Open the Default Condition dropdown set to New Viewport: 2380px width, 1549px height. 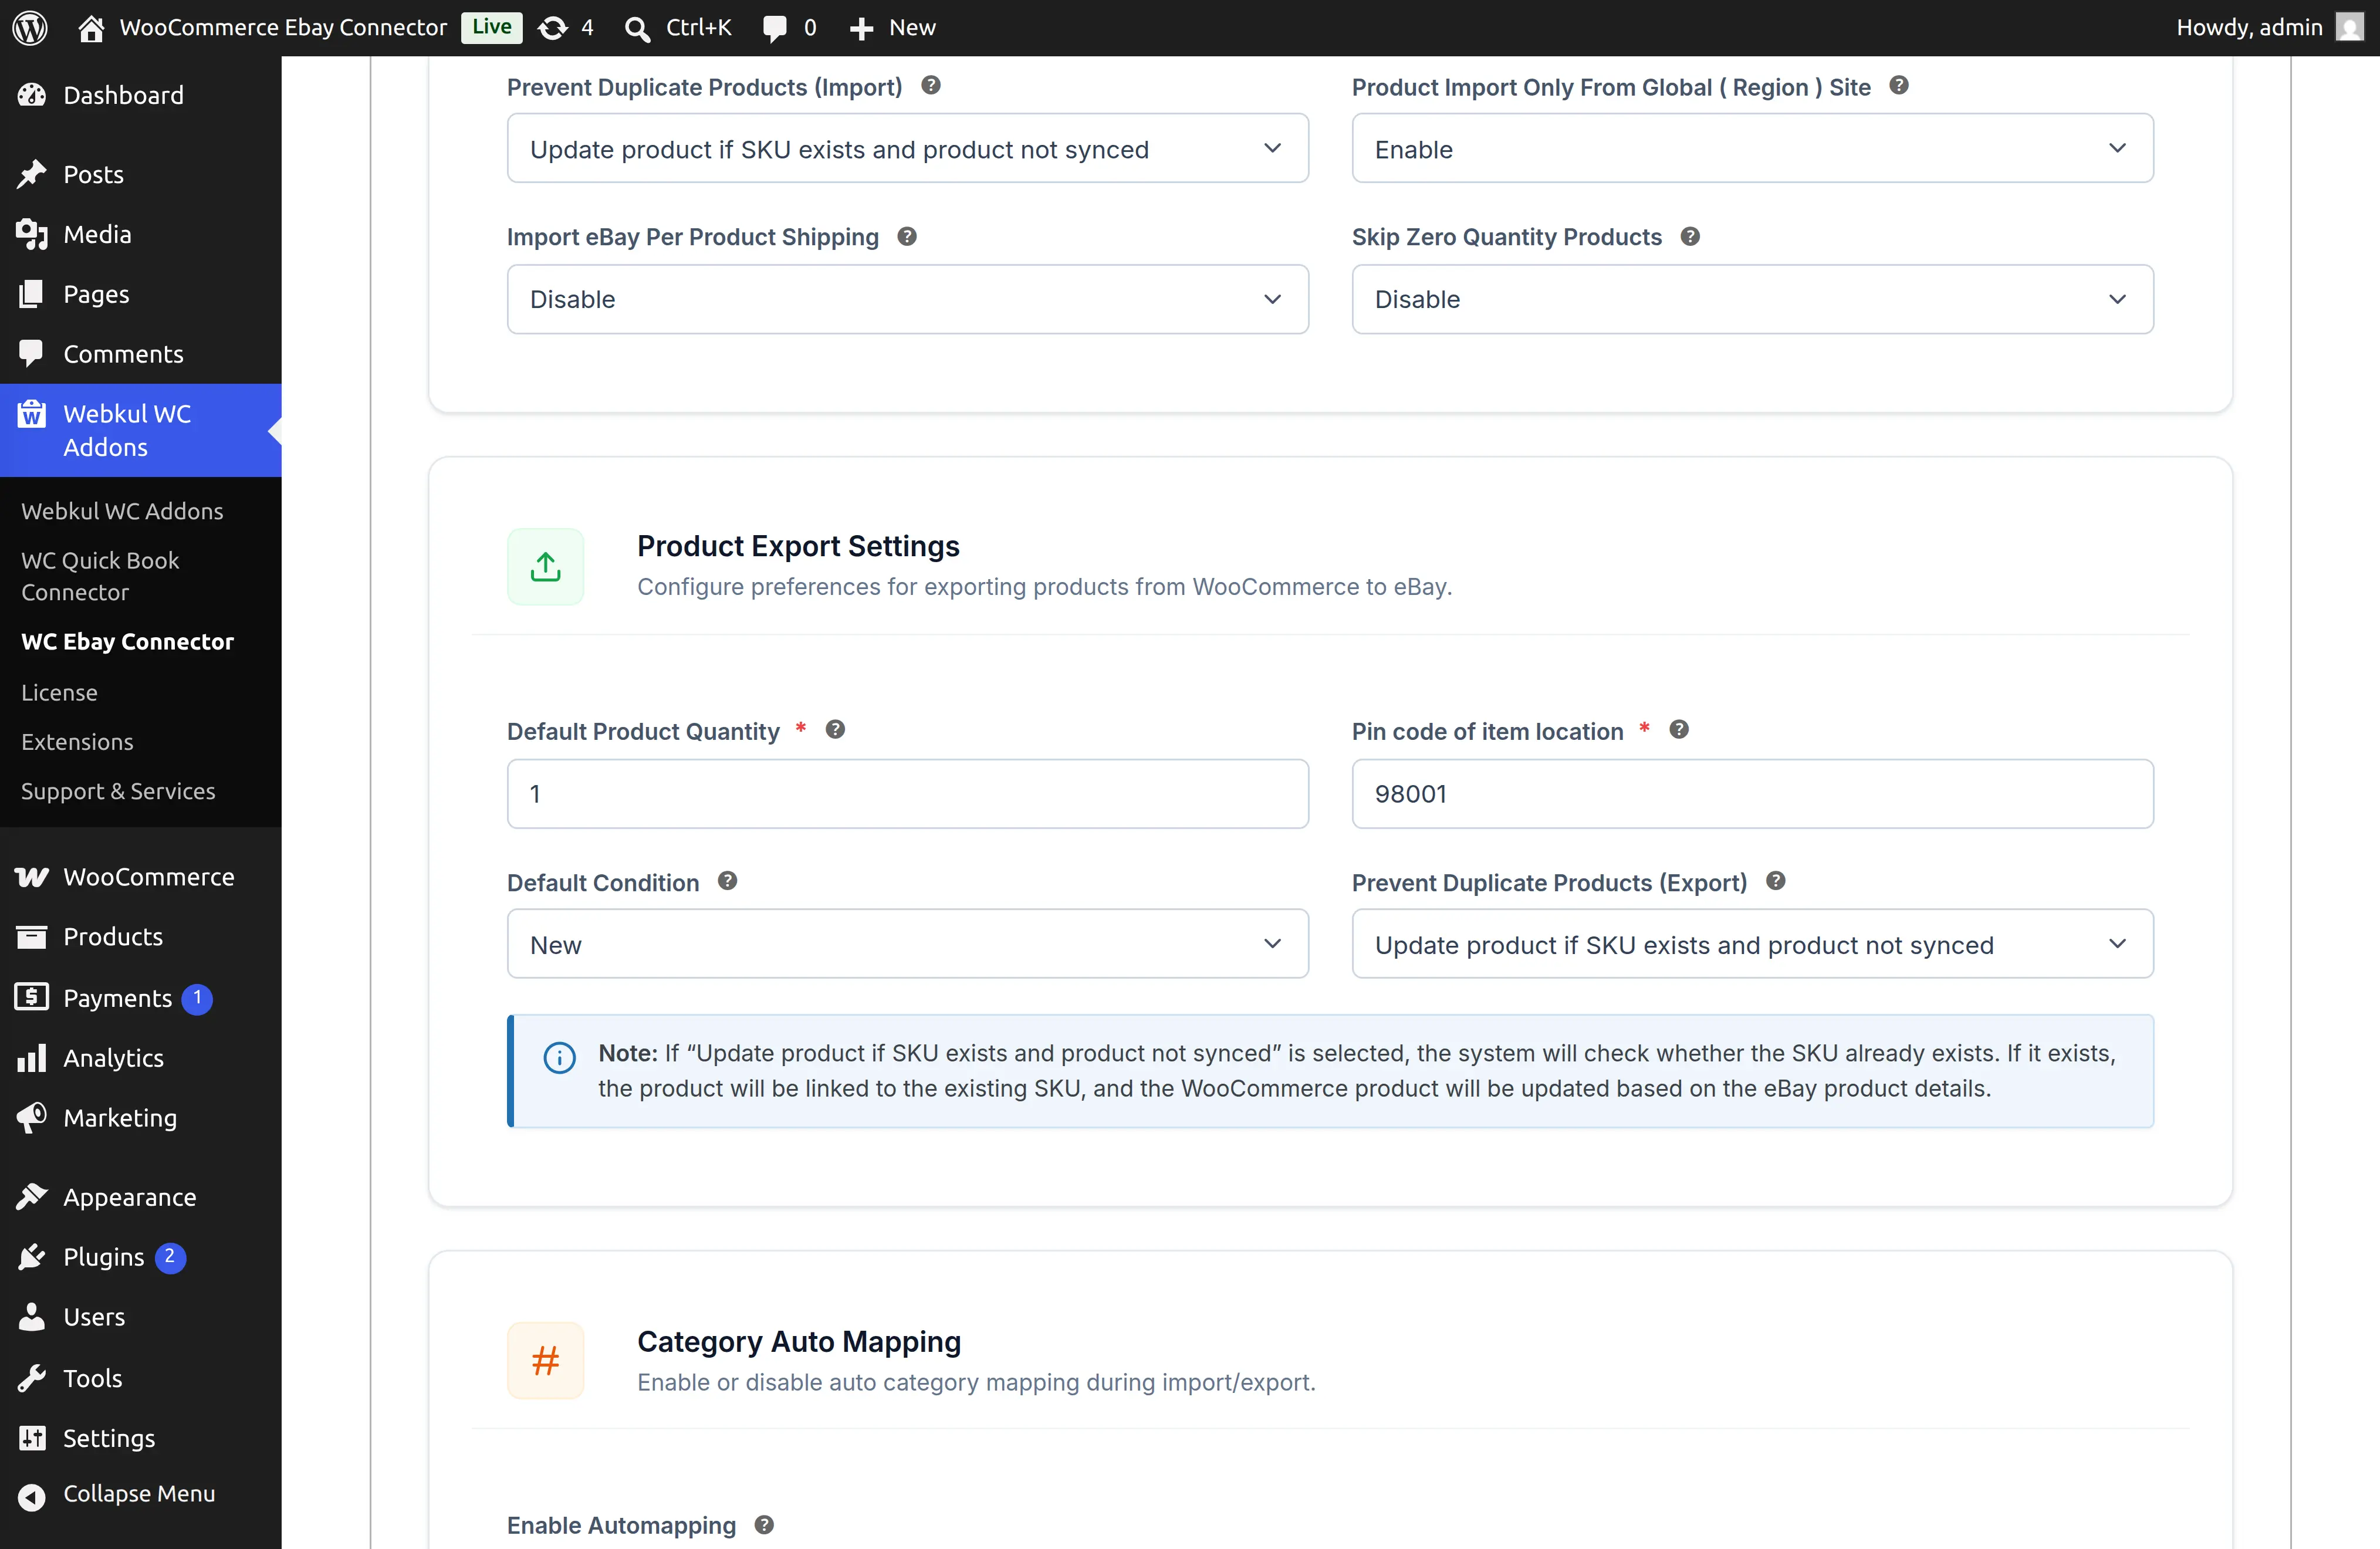907,944
